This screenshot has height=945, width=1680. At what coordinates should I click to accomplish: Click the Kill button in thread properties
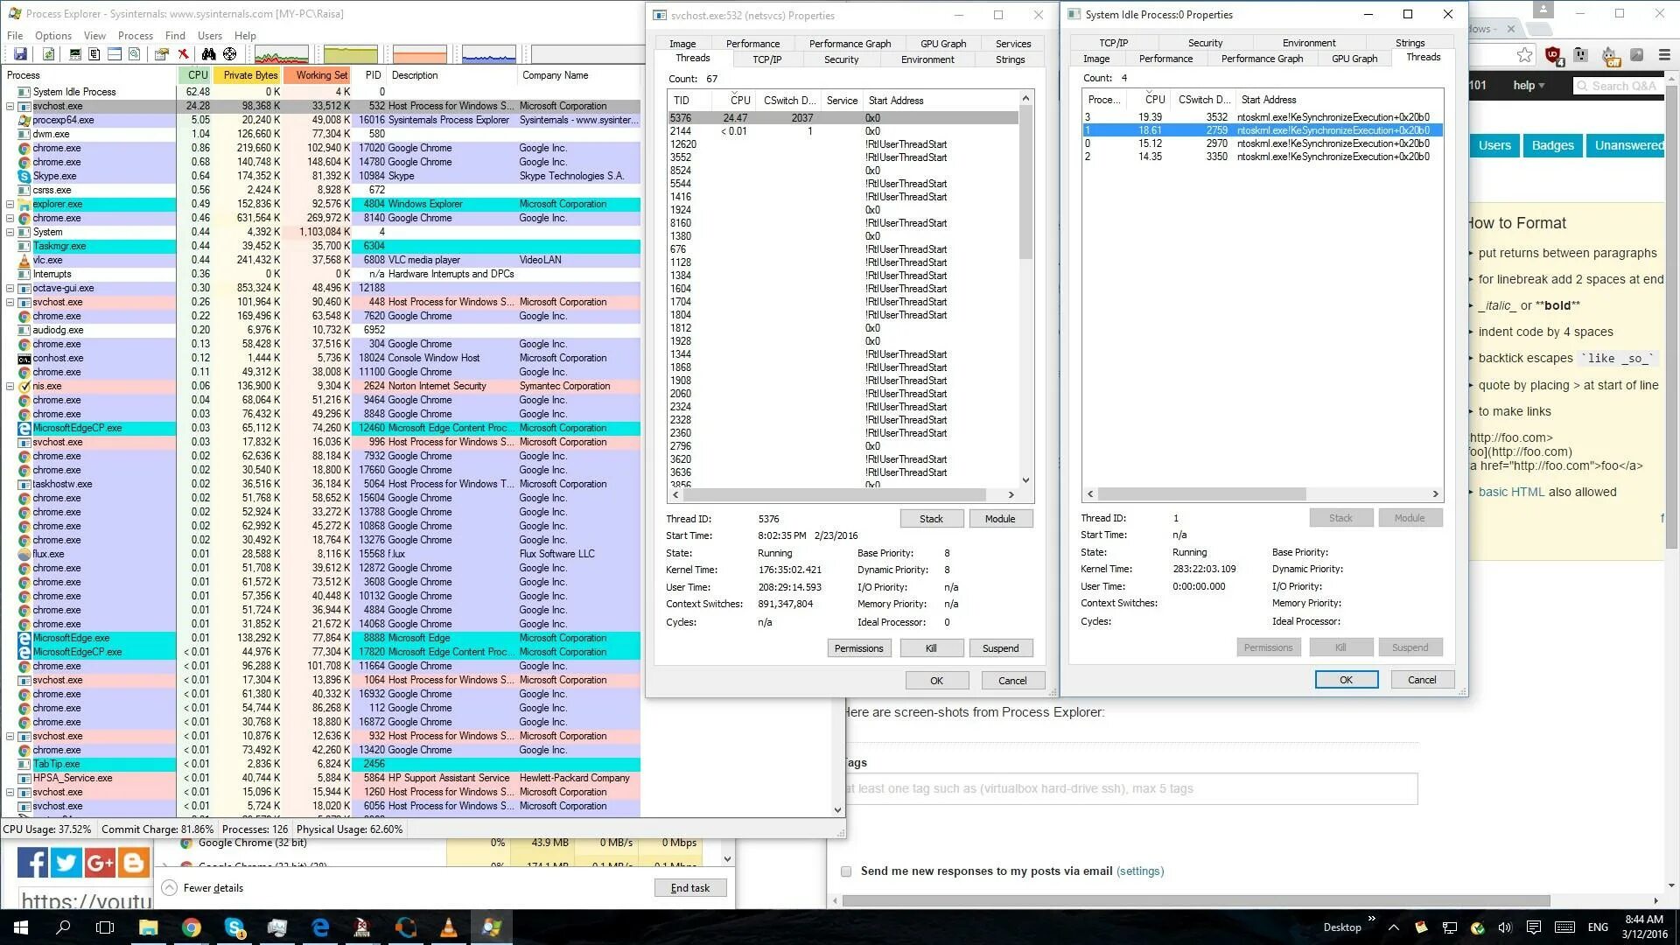(x=930, y=647)
